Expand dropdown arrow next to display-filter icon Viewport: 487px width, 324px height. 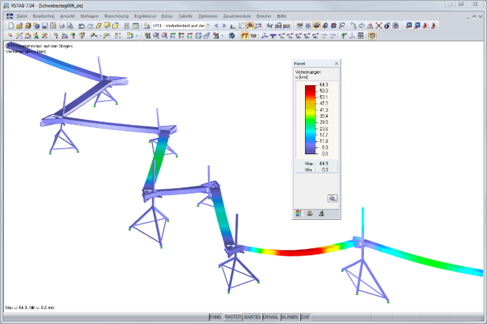(x=223, y=36)
